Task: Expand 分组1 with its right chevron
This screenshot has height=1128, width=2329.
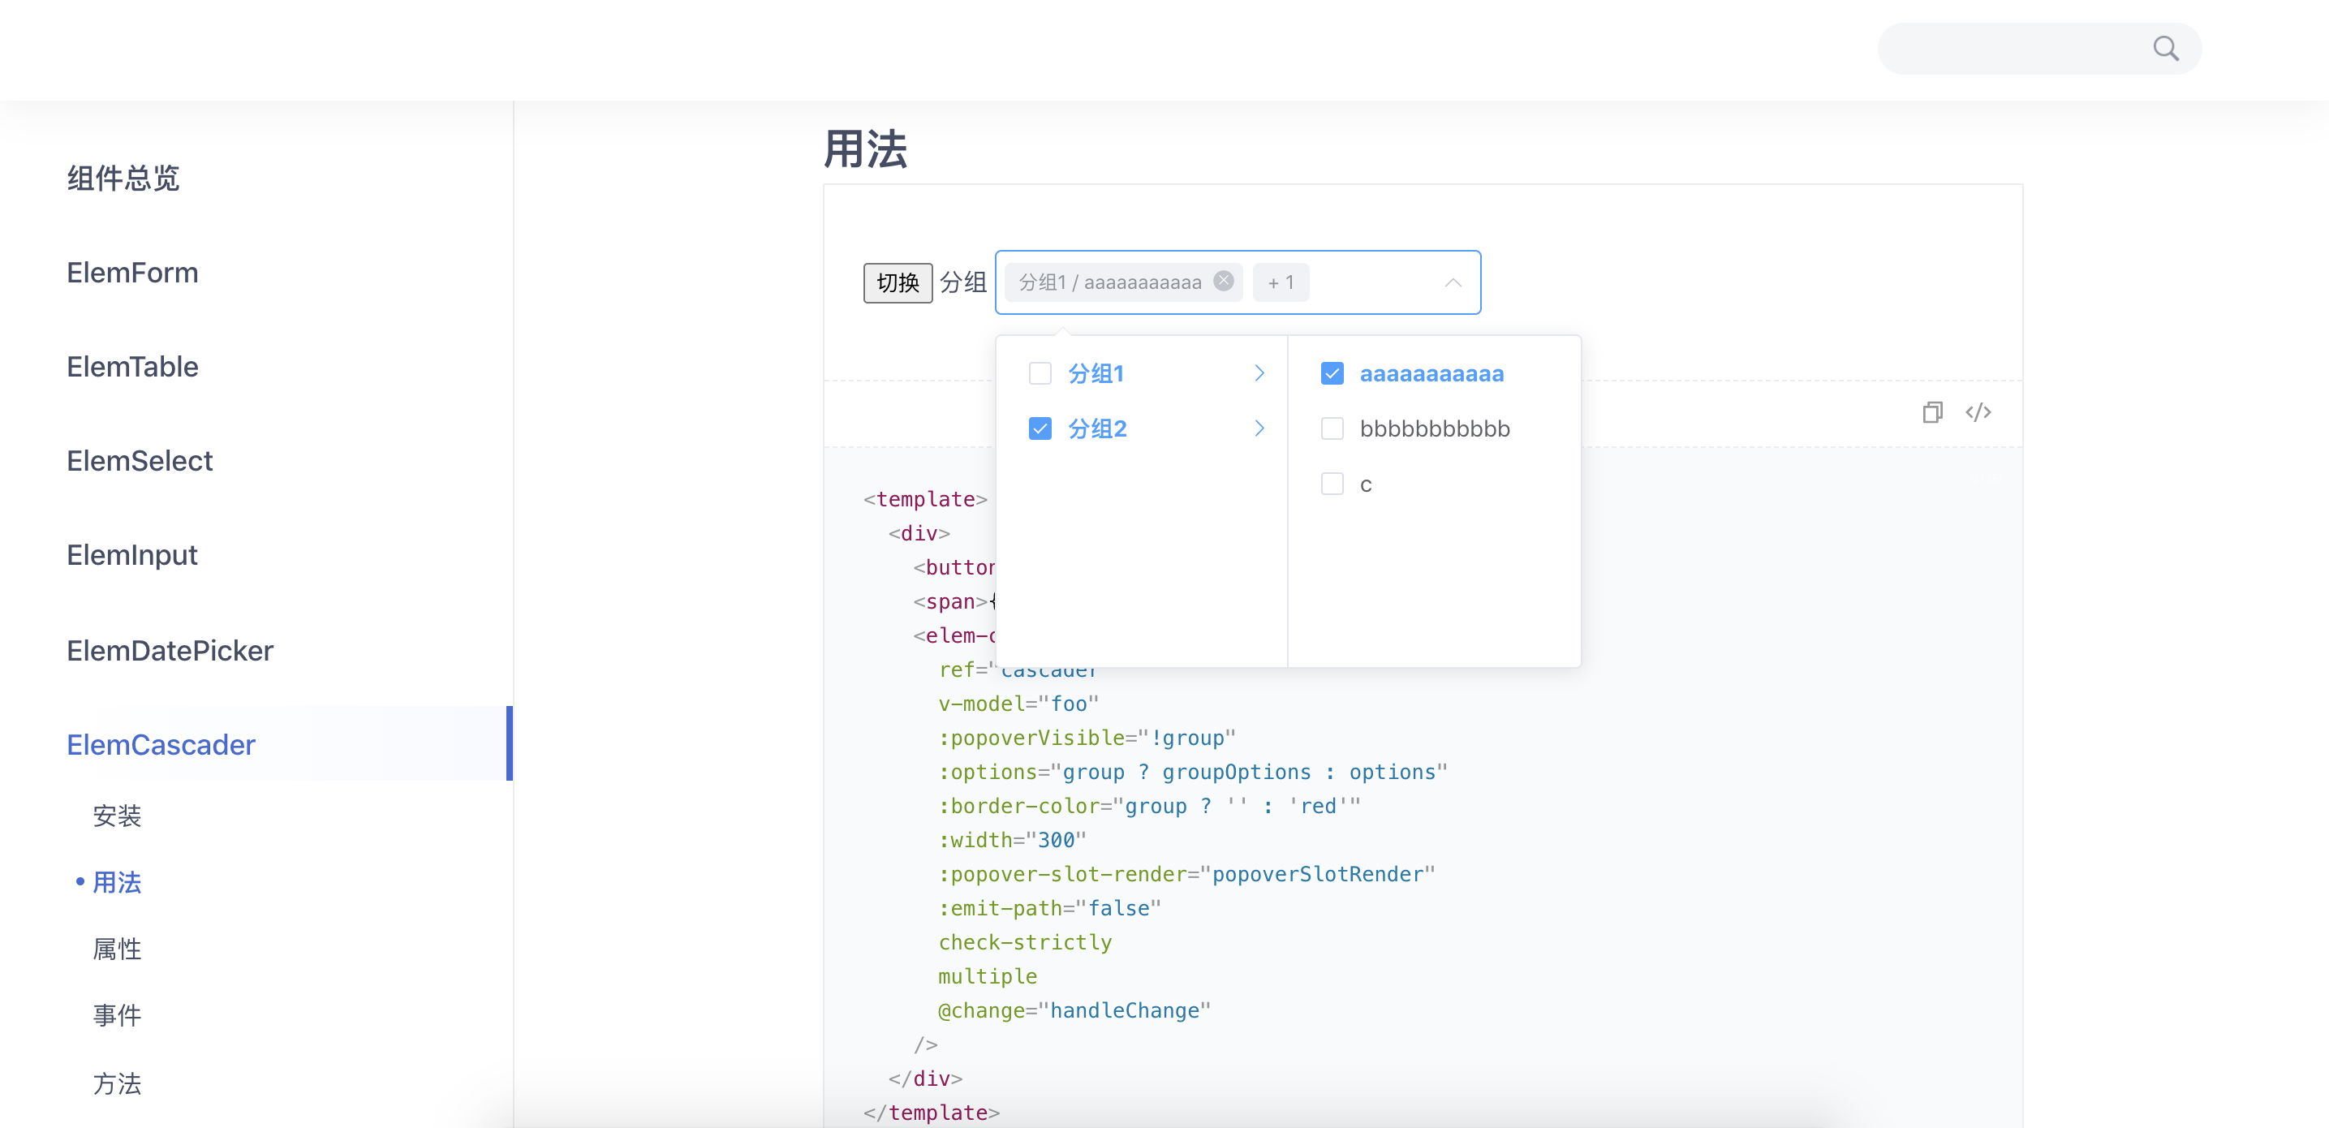Action: coord(1259,373)
